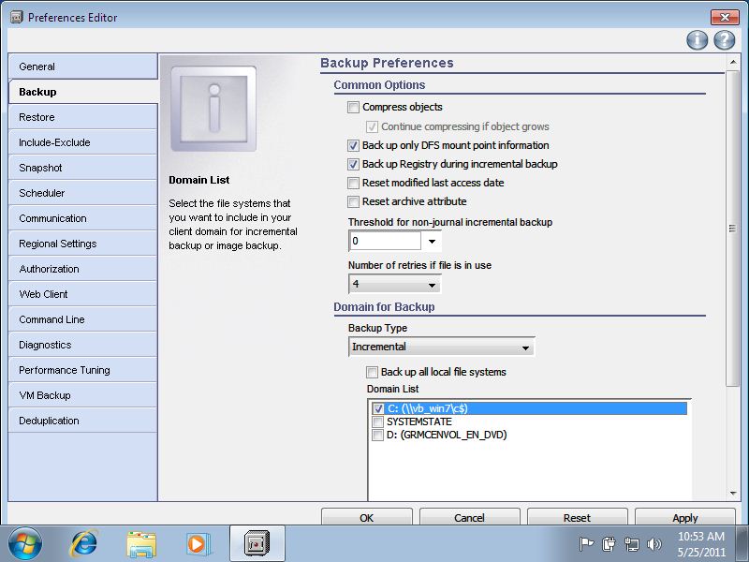
Task: Close the Preferences Editor window
Action: [725, 17]
